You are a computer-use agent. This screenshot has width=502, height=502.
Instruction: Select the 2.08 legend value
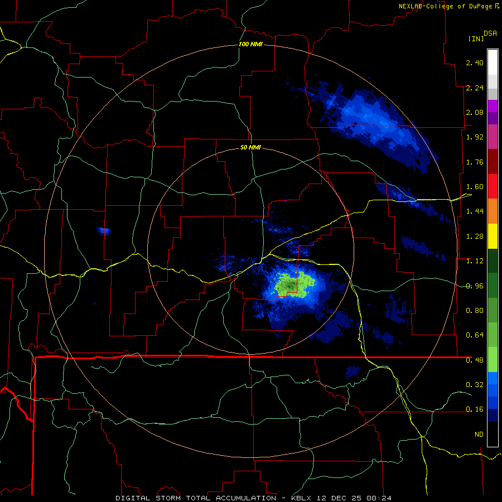pyautogui.click(x=475, y=112)
